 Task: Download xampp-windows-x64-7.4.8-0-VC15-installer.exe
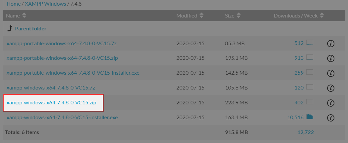[x=62, y=117]
